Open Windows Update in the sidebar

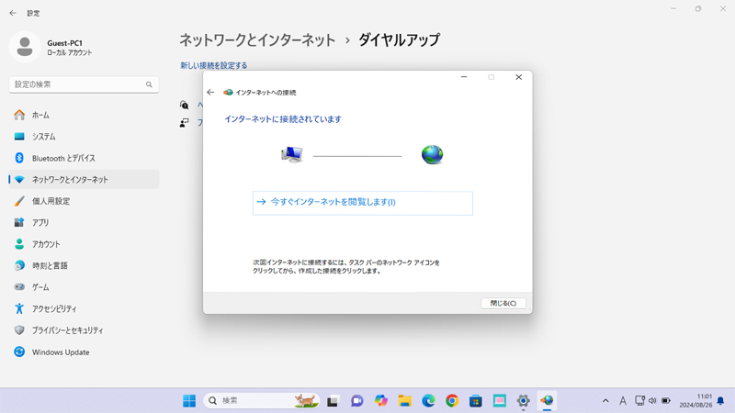click(84, 352)
